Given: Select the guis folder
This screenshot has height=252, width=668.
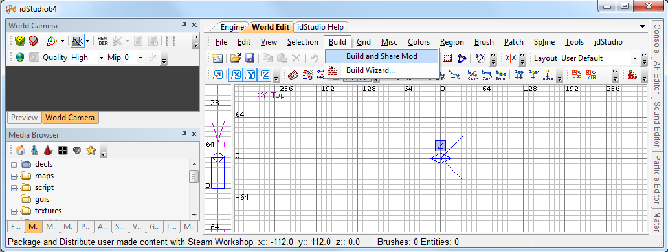Looking at the screenshot, I should [x=36, y=199].
